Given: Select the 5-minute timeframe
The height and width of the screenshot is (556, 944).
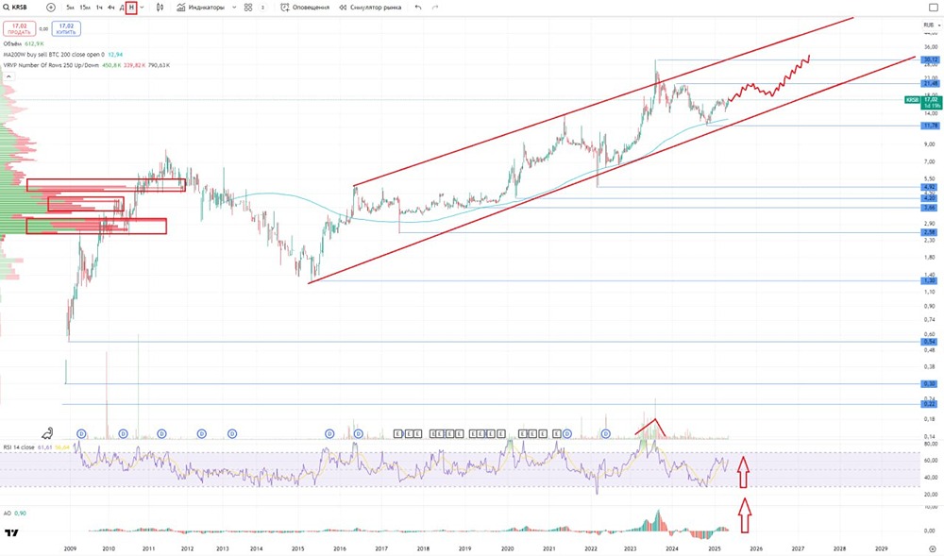Looking at the screenshot, I should [x=71, y=8].
